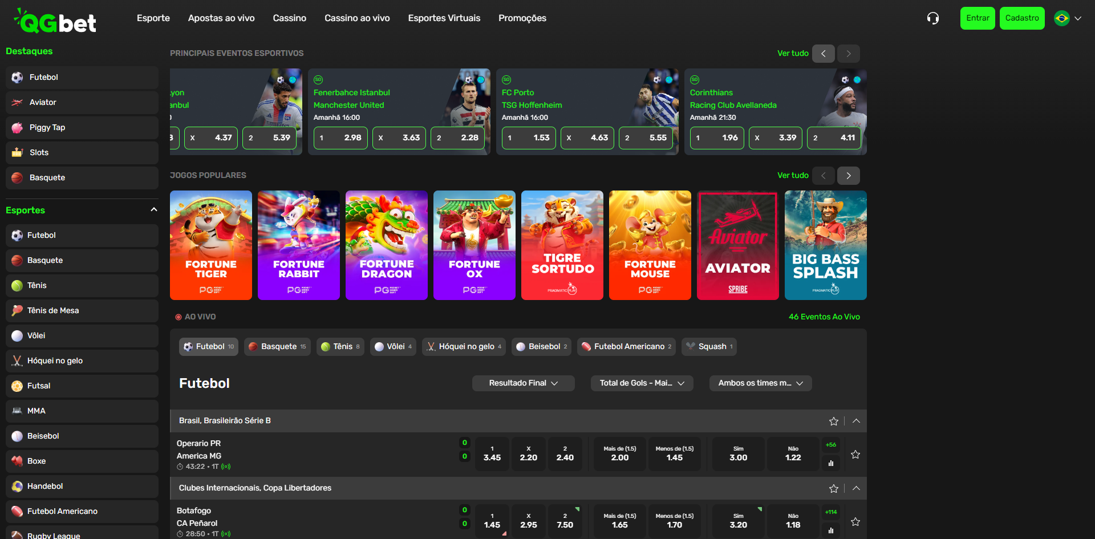
Task: Select Futebol under Destaques
Action: tap(82, 78)
